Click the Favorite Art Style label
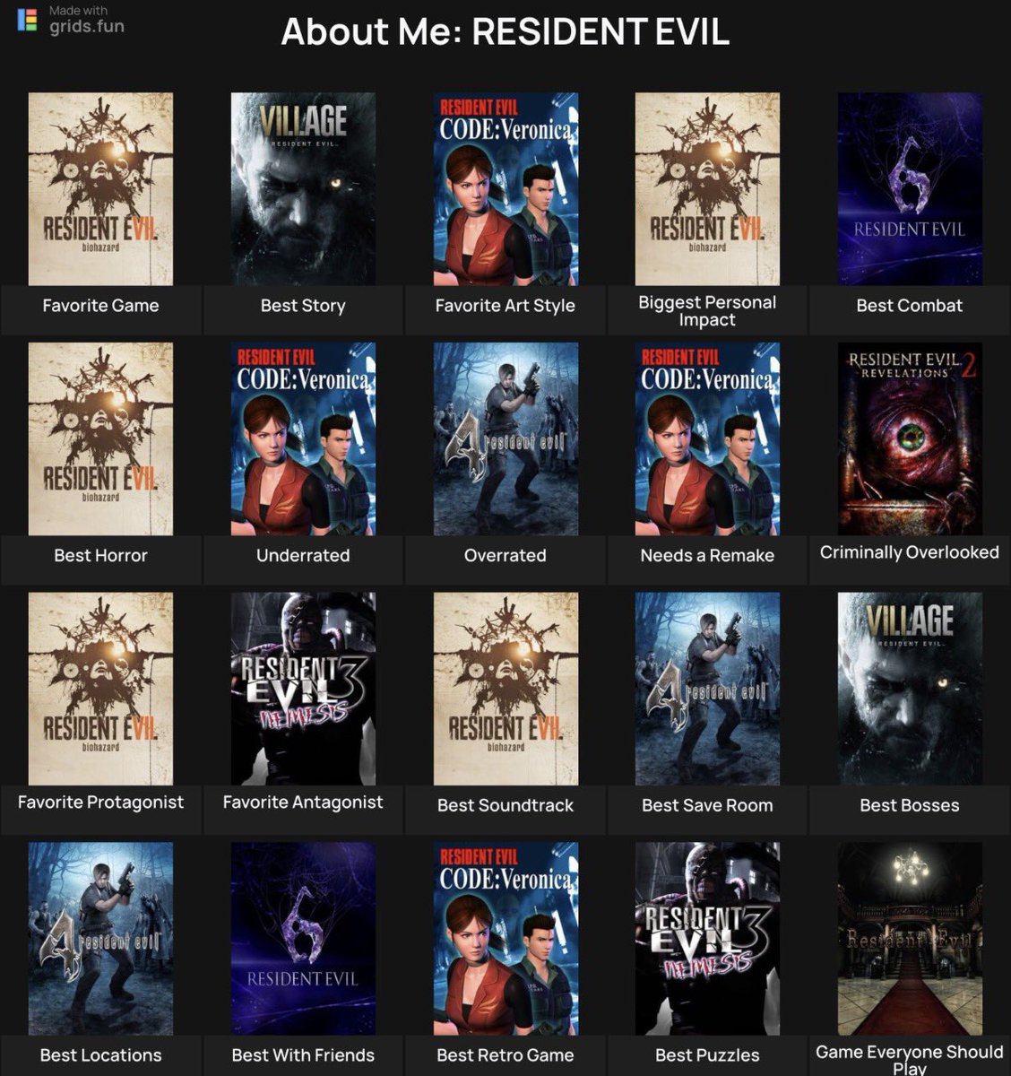This screenshot has height=1076, width=1011. [x=505, y=306]
